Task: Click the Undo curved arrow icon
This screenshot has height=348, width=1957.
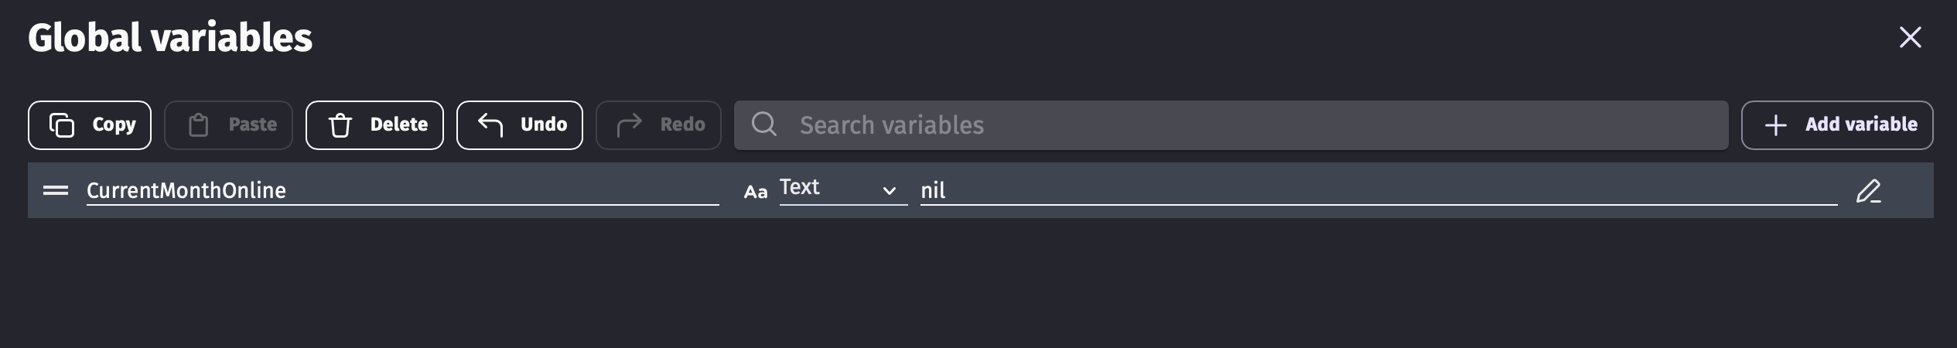Action: (490, 125)
